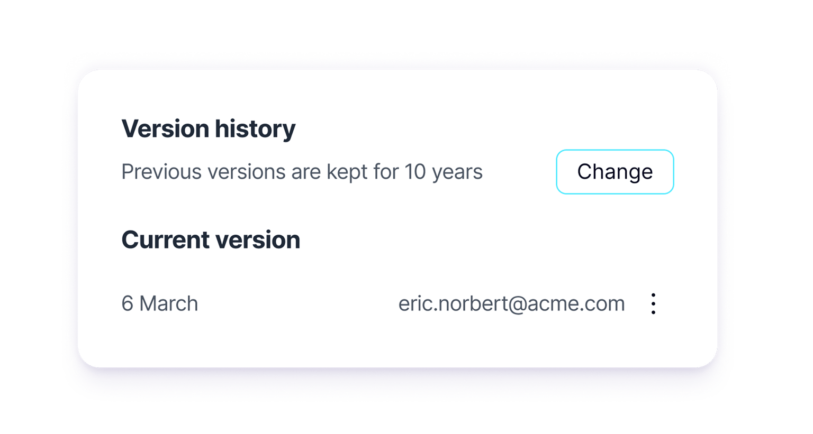Click the Version history heading
Image resolution: width=813 pixels, height=434 pixels.
point(209,129)
